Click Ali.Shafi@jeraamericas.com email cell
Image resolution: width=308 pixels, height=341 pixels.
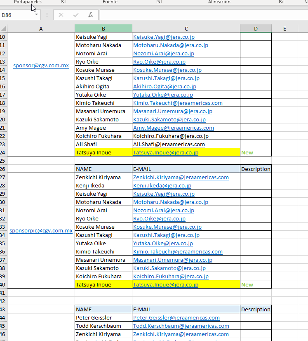coord(169,144)
